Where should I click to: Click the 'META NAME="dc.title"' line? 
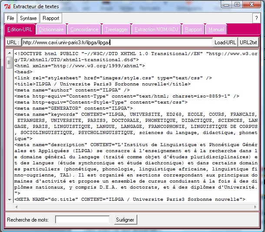point(130,199)
